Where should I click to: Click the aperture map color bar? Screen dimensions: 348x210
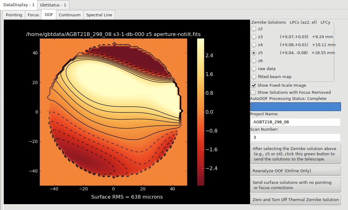[200, 112]
